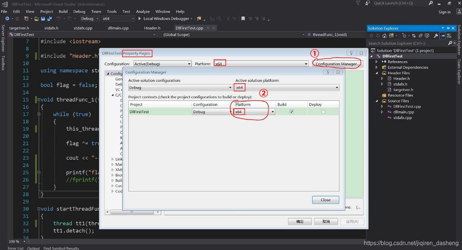Click the New Project toolbar icon
Viewport: 462px width, 250px height.
click(x=27, y=19)
